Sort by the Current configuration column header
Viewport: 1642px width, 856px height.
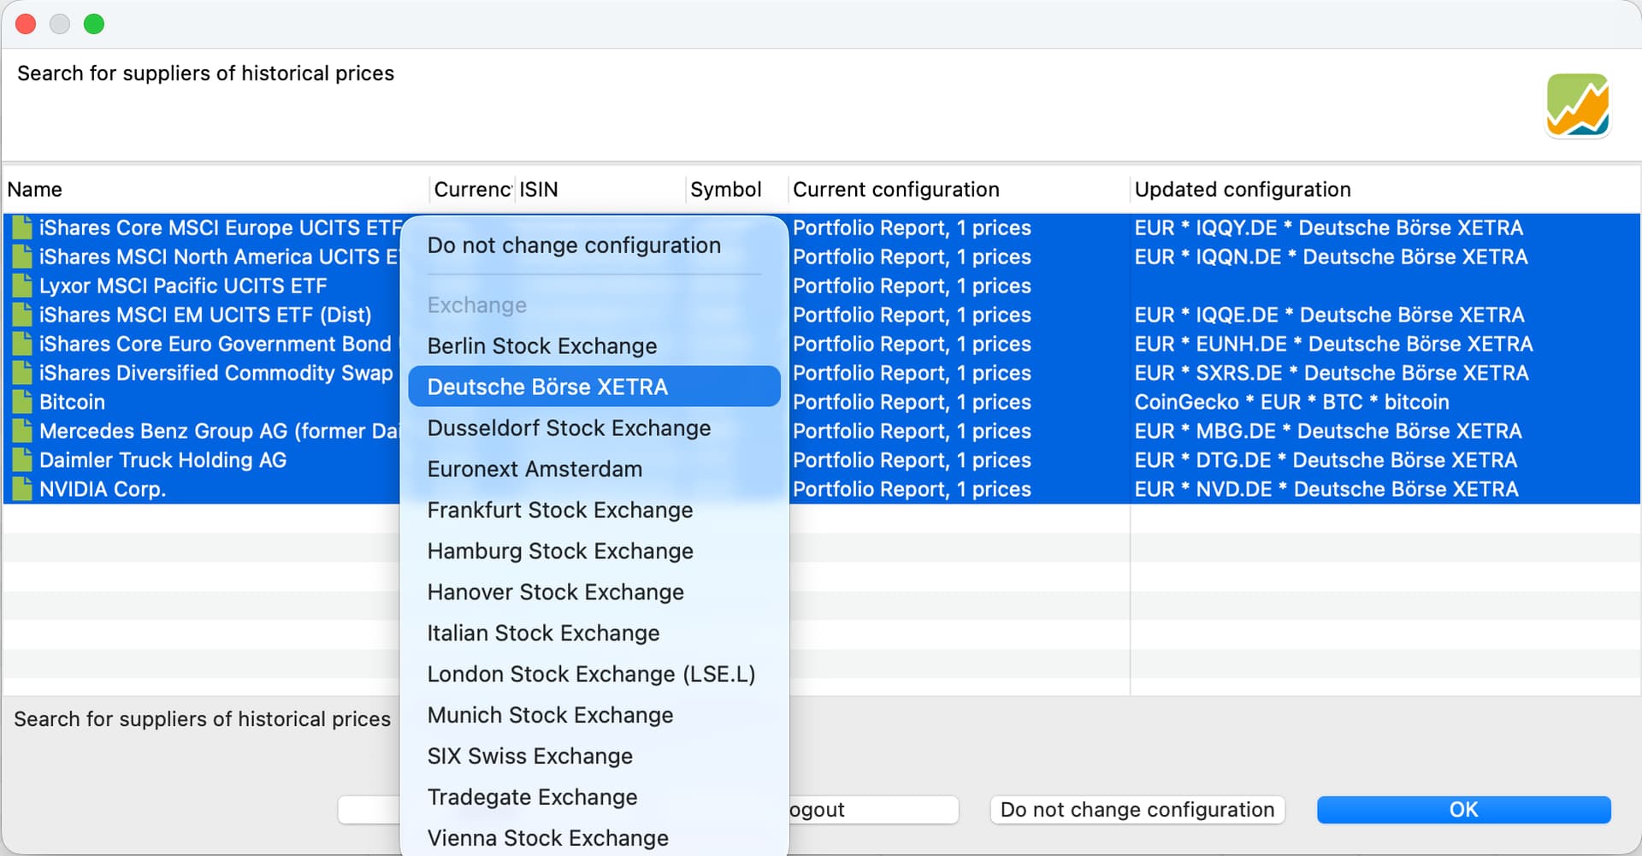coord(895,189)
